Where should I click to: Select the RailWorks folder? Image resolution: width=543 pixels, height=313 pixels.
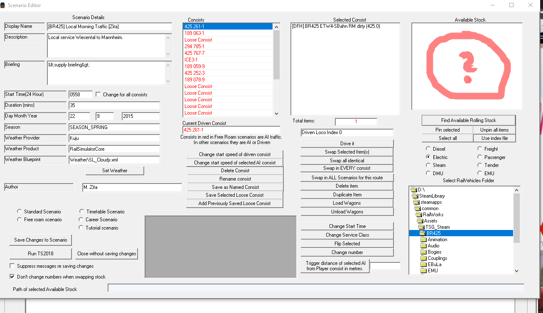pos(433,215)
